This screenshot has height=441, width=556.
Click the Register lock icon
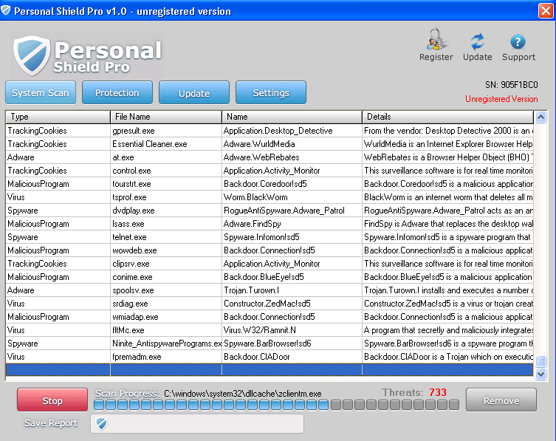(x=436, y=41)
